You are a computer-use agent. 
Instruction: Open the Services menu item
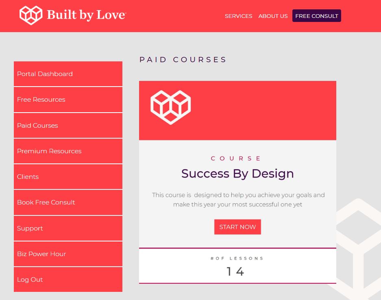click(238, 16)
